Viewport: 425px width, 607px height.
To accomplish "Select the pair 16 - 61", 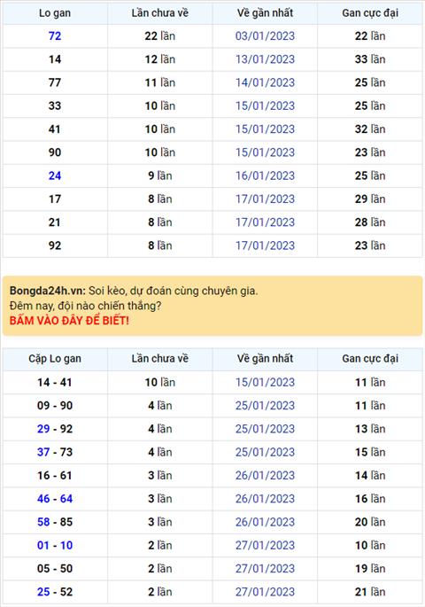I will click(x=55, y=475).
